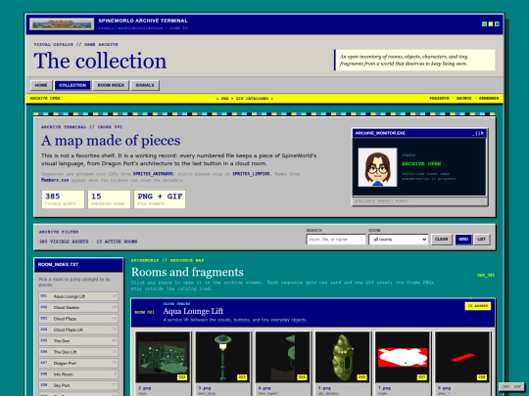This screenshot has height=396, width=529.
Task: Jump to Cloud Garden room
Action: [x=78, y=307]
